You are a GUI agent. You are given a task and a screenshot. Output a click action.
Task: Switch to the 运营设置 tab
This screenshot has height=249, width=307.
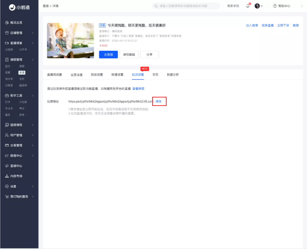(77, 75)
